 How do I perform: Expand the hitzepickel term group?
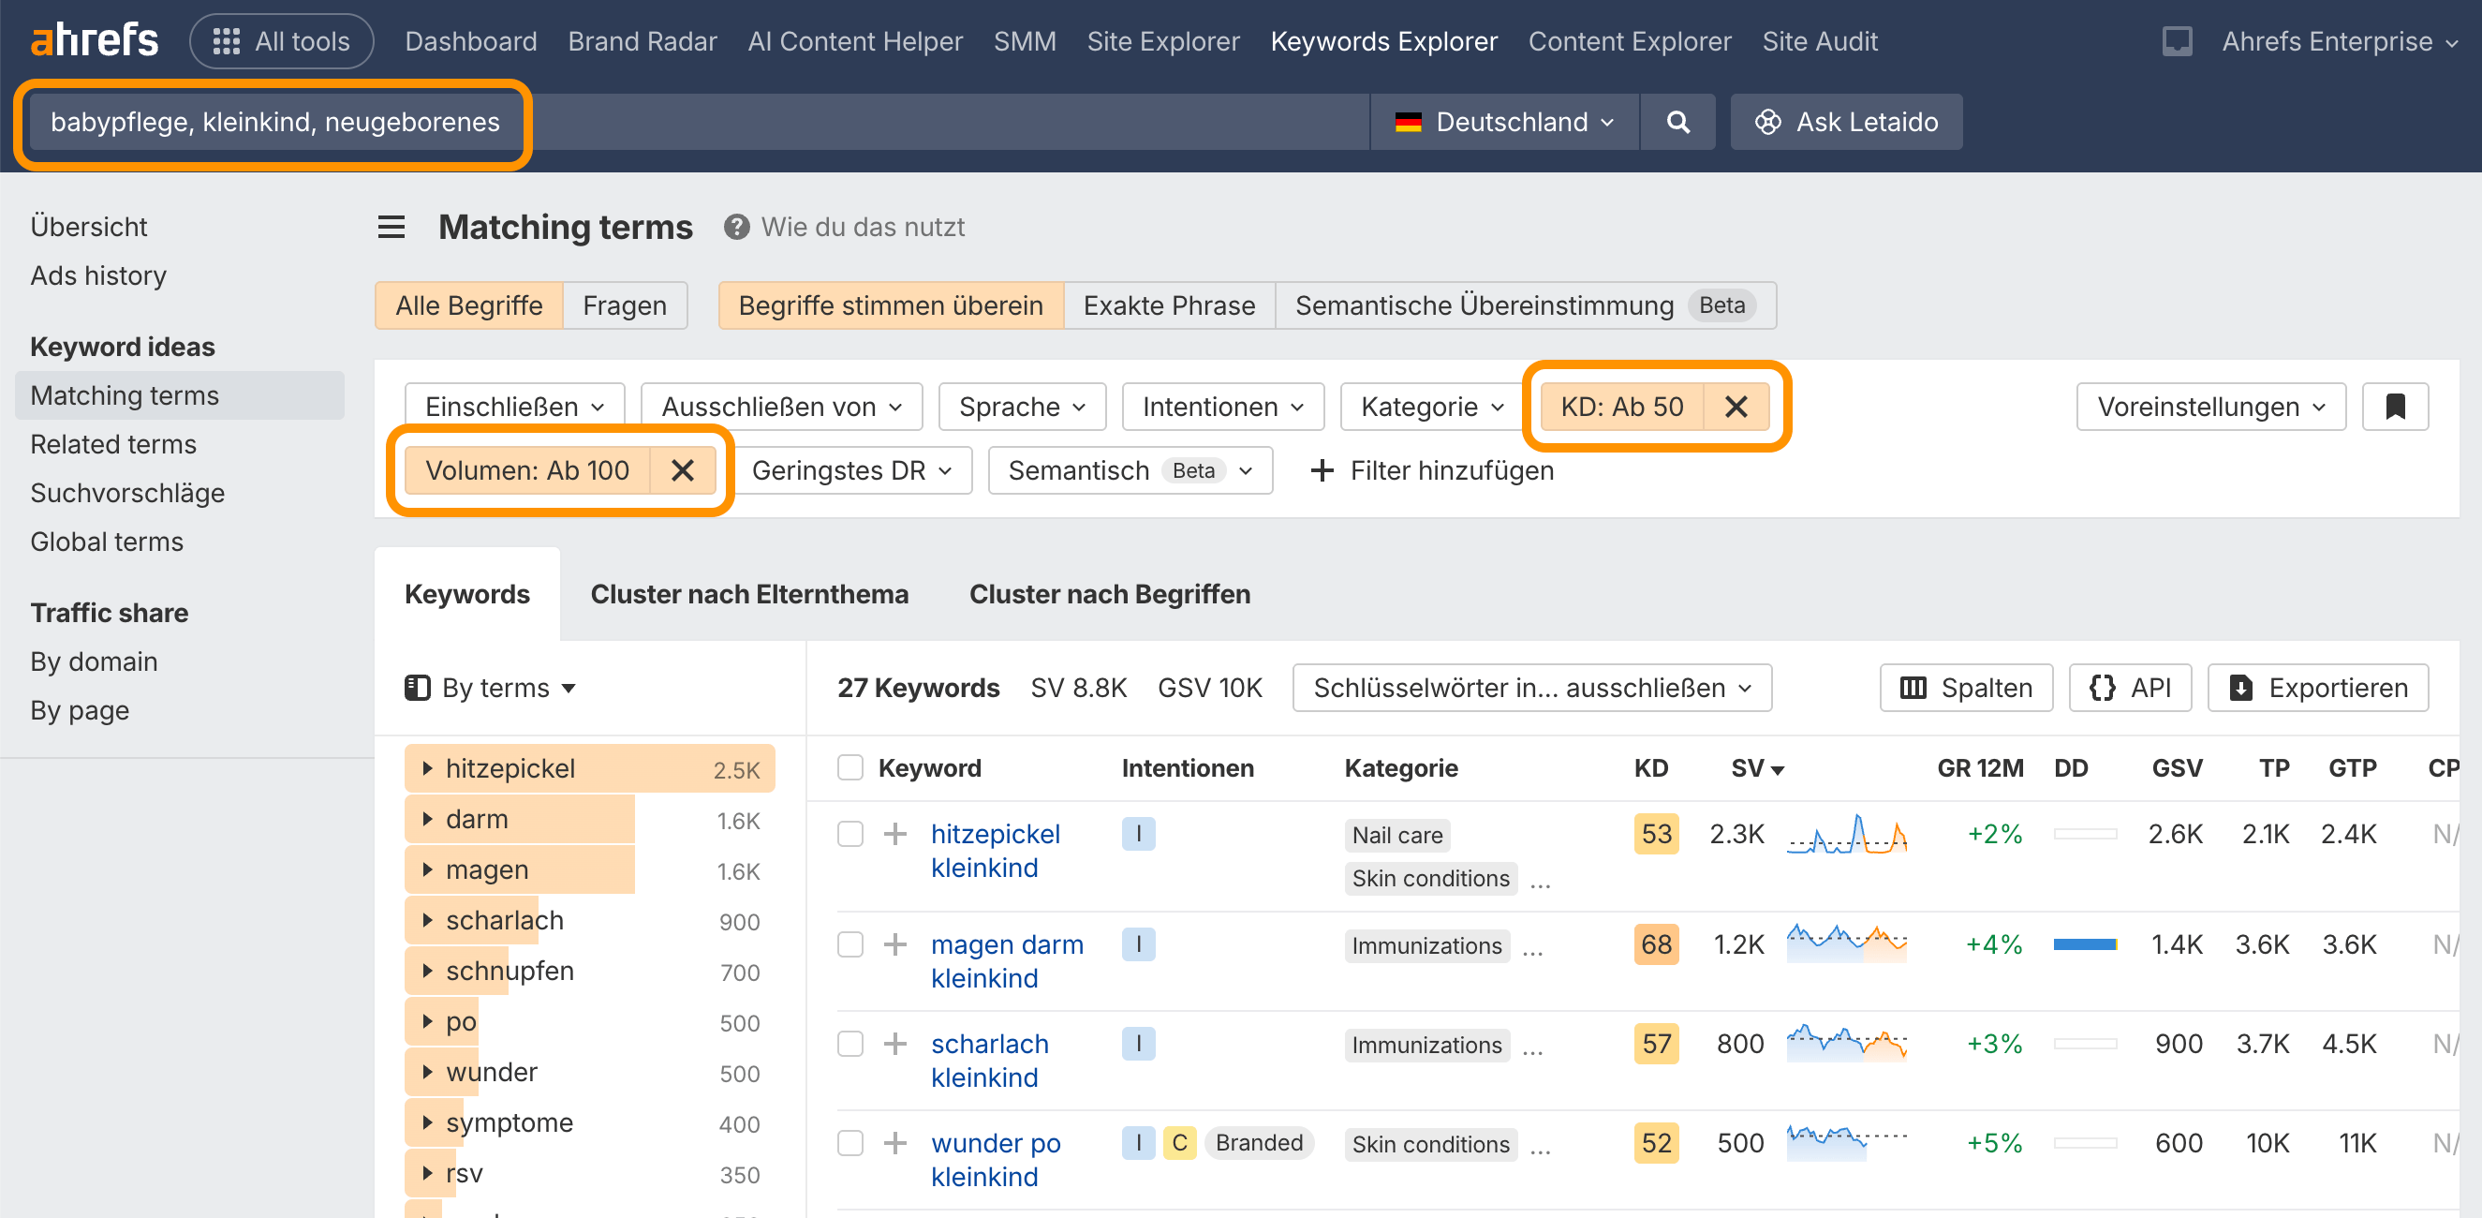[x=428, y=768]
